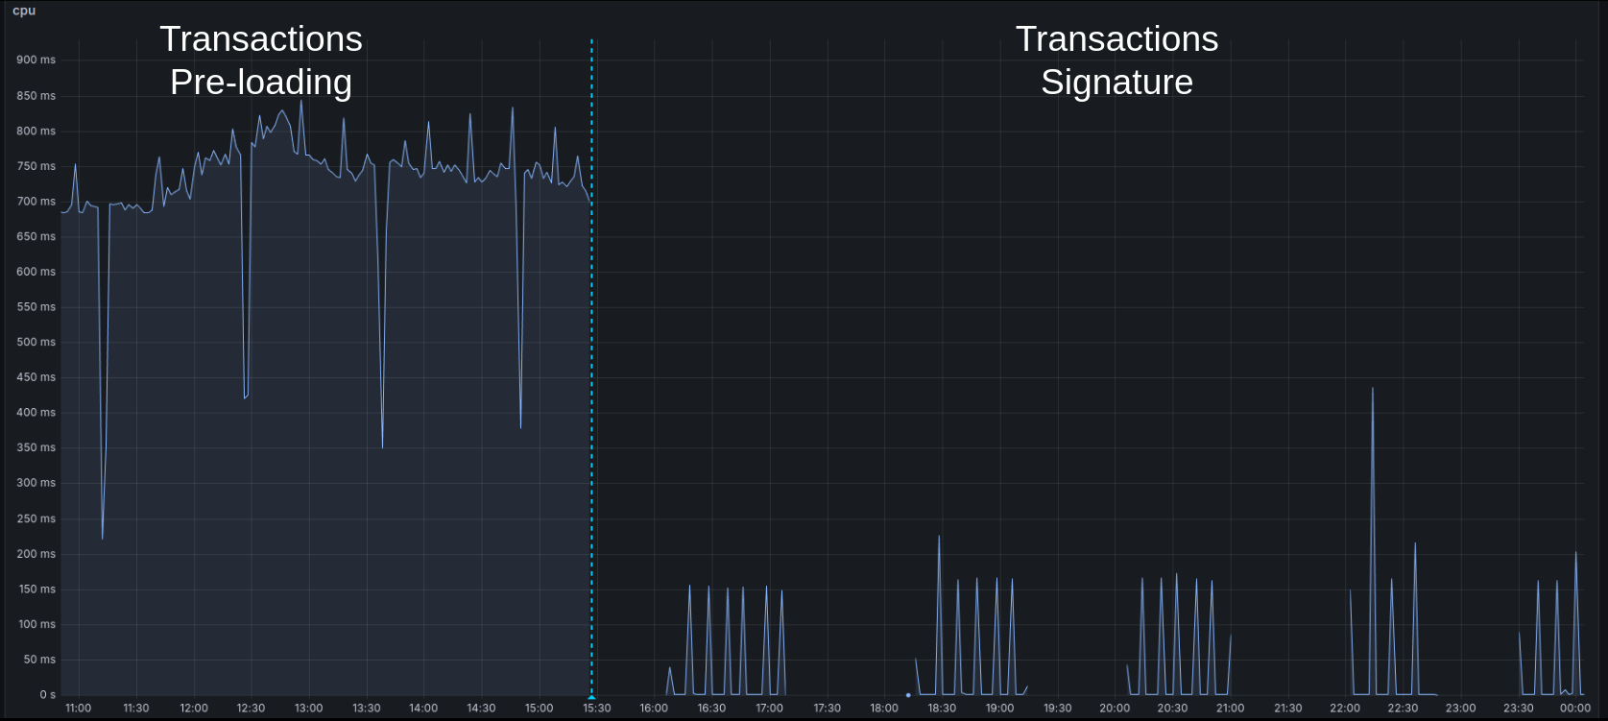
Task: Click the 23:00 time axis label
Action: [x=1460, y=709]
